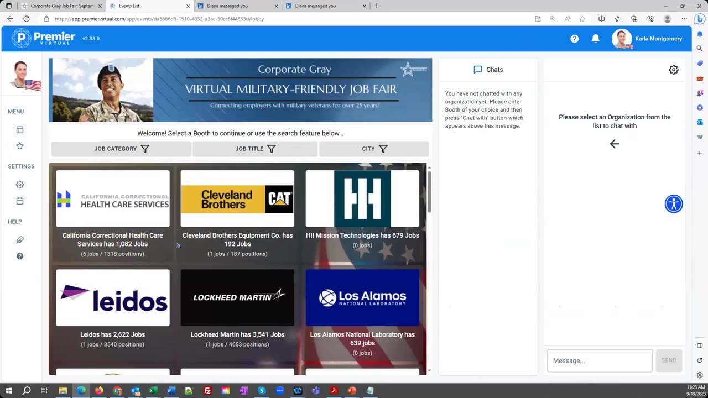Open chat settings gear icon
This screenshot has width=708, height=398.
[674, 70]
